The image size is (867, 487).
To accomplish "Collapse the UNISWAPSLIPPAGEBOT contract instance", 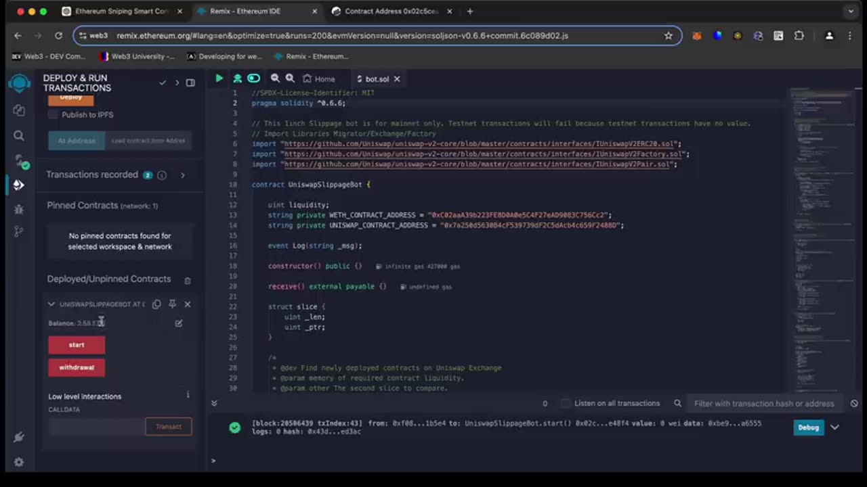I will point(51,304).
